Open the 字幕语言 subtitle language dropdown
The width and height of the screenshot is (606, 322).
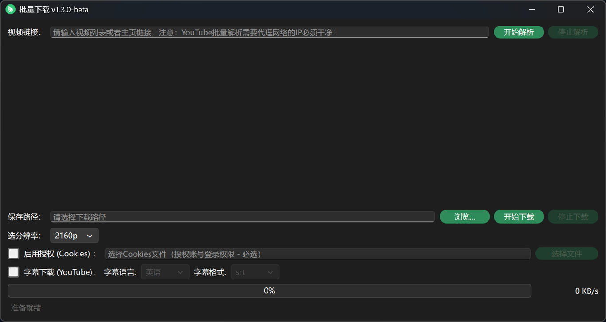[165, 272]
